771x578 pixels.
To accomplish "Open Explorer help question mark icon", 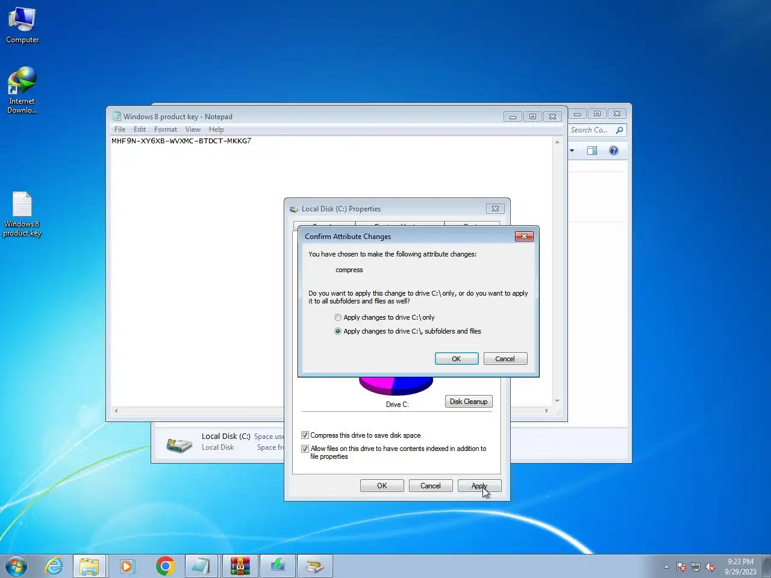I will click(613, 151).
